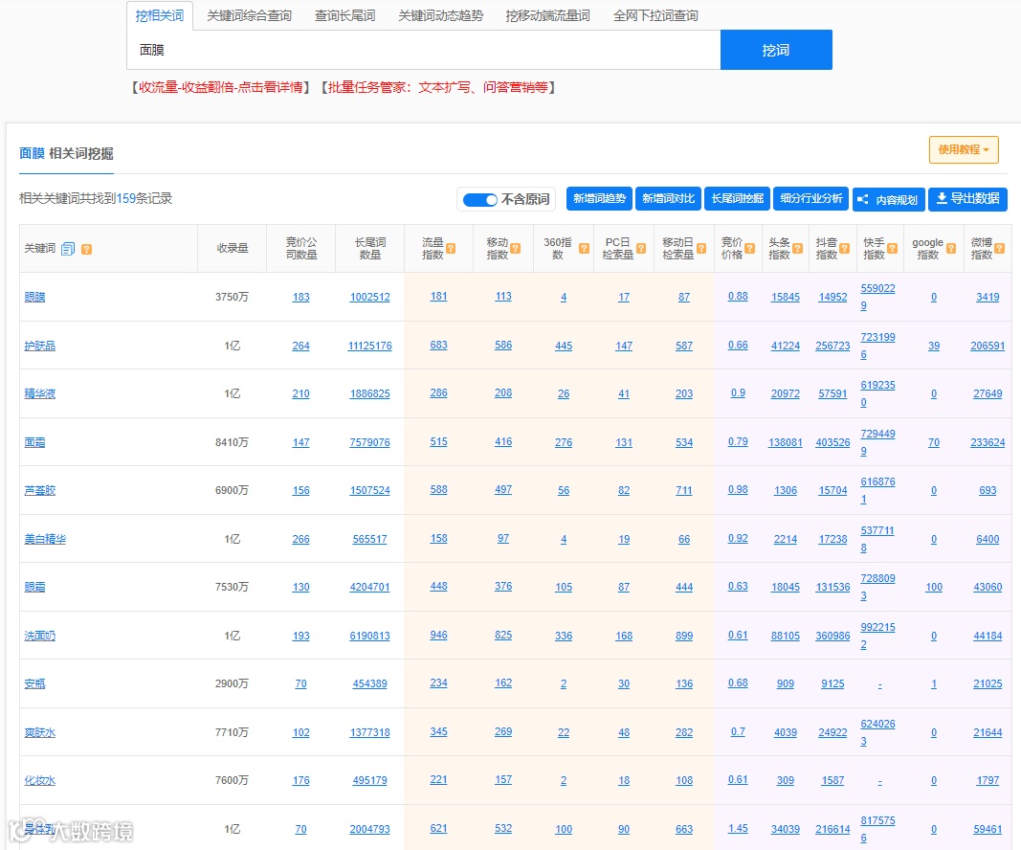Click help icon beside 360指数 header

pos(584,248)
